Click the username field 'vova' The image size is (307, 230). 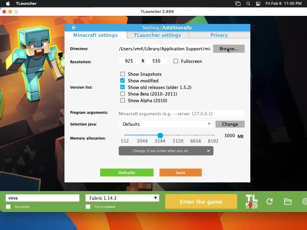point(43,198)
